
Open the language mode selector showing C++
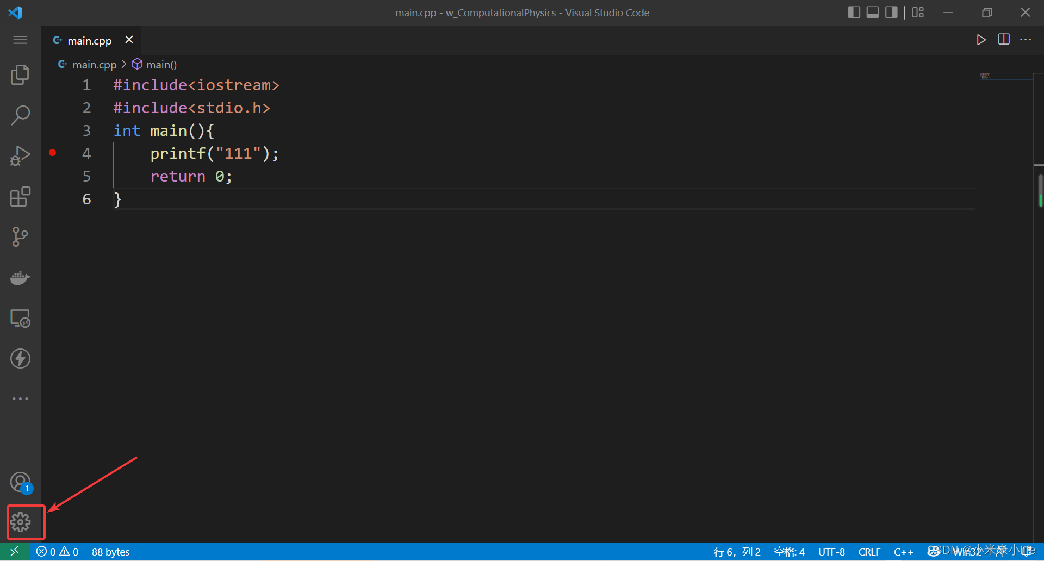(x=904, y=551)
